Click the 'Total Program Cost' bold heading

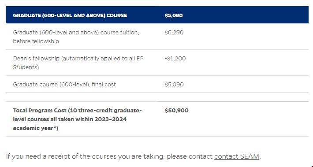[40, 110]
